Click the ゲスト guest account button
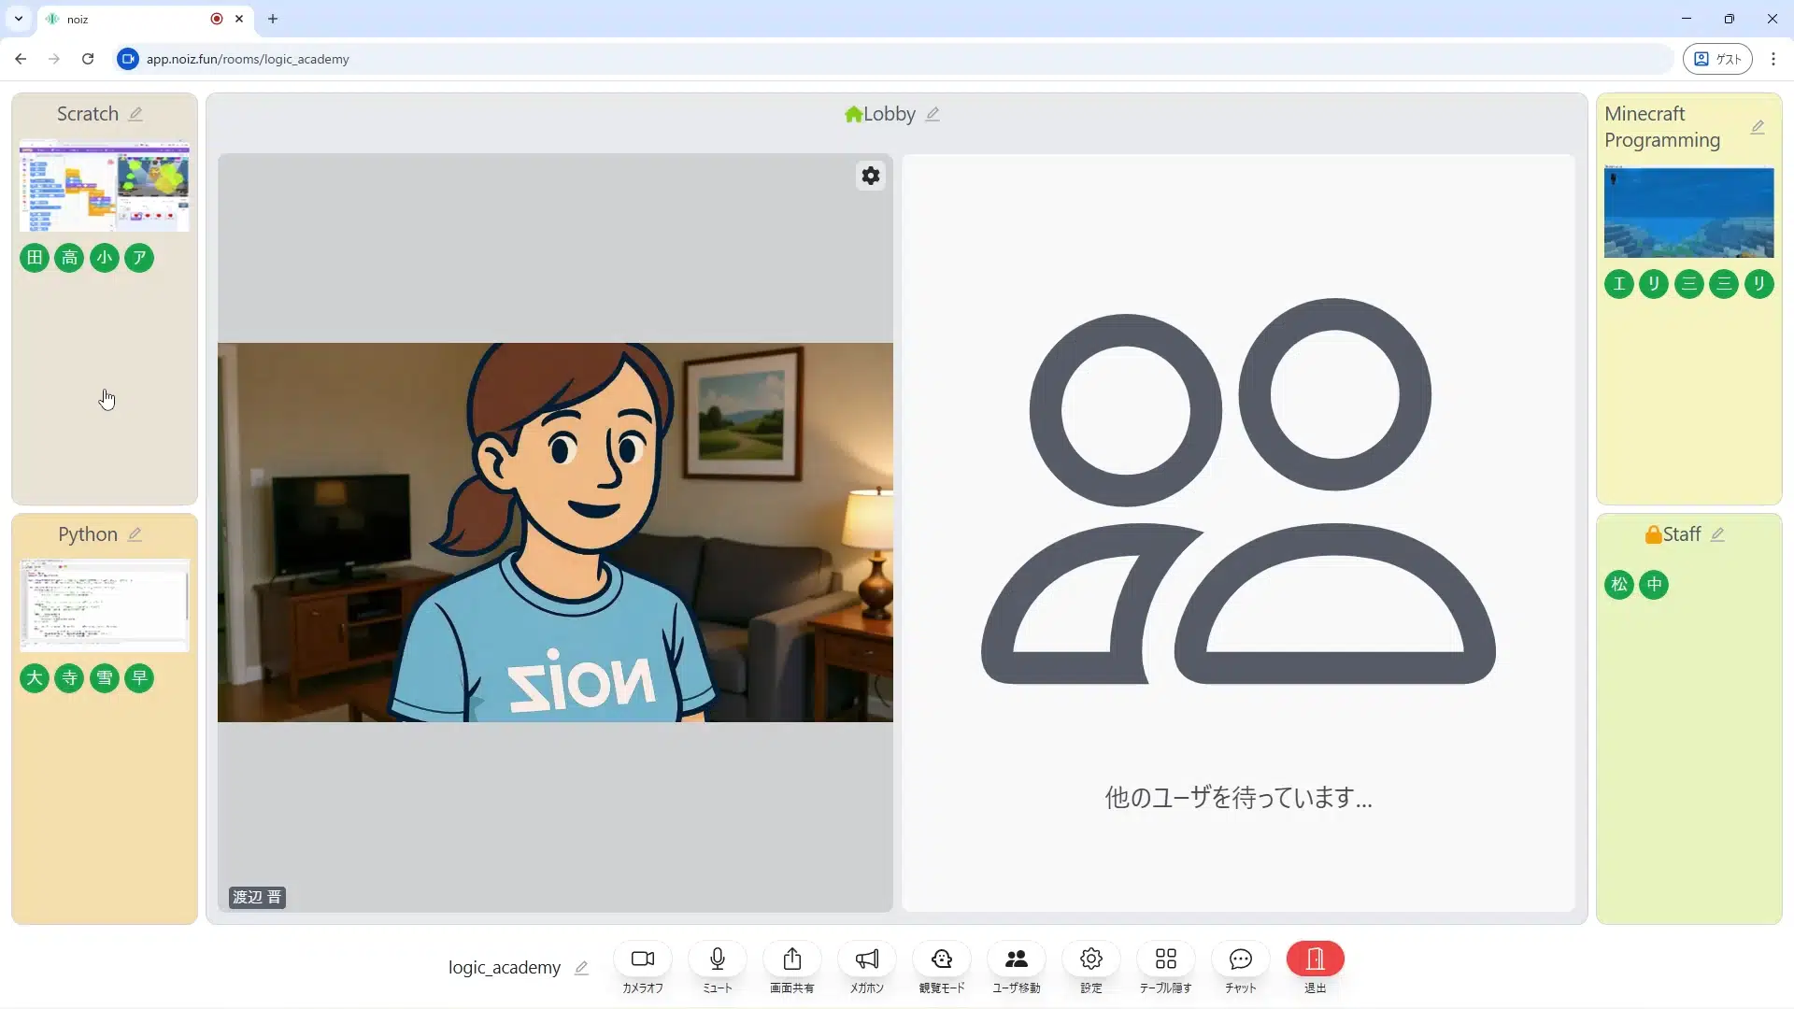This screenshot has width=1794, height=1009. point(1718,58)
